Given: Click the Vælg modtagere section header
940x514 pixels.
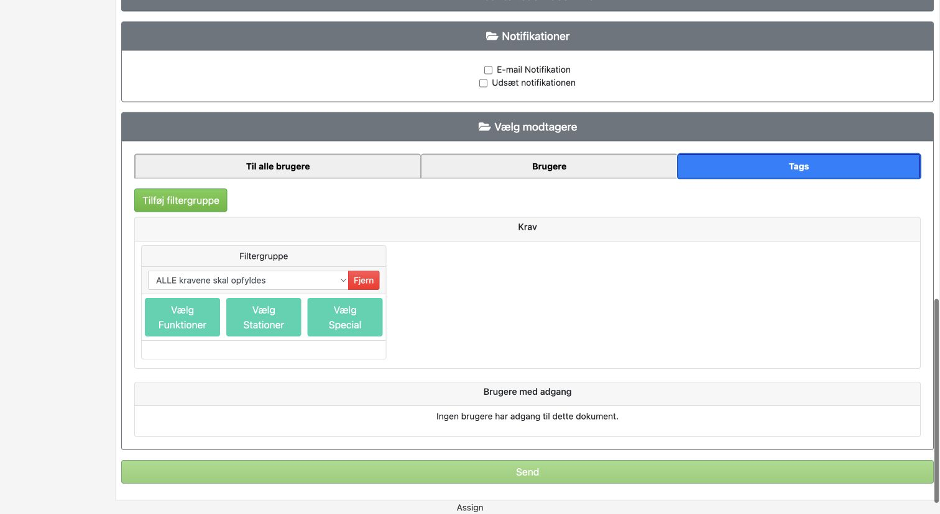Looking at the screenshot, I should coord(527,127).
